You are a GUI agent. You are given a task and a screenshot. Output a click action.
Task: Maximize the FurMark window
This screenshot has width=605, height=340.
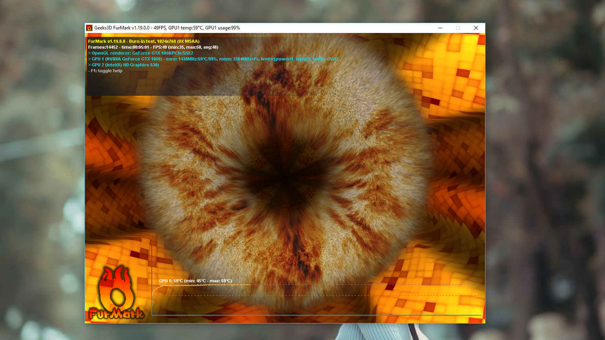[x=458, y=28]
